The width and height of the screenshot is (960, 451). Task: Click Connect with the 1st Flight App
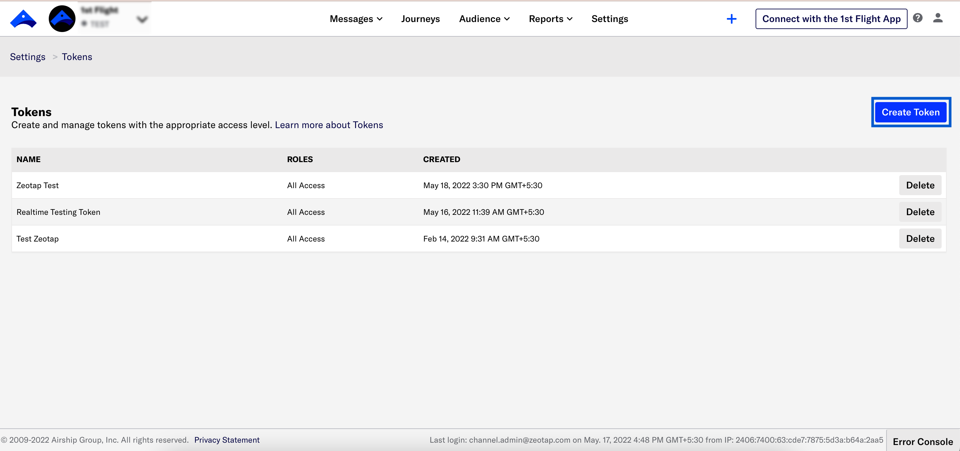click(x=831, y=19)
